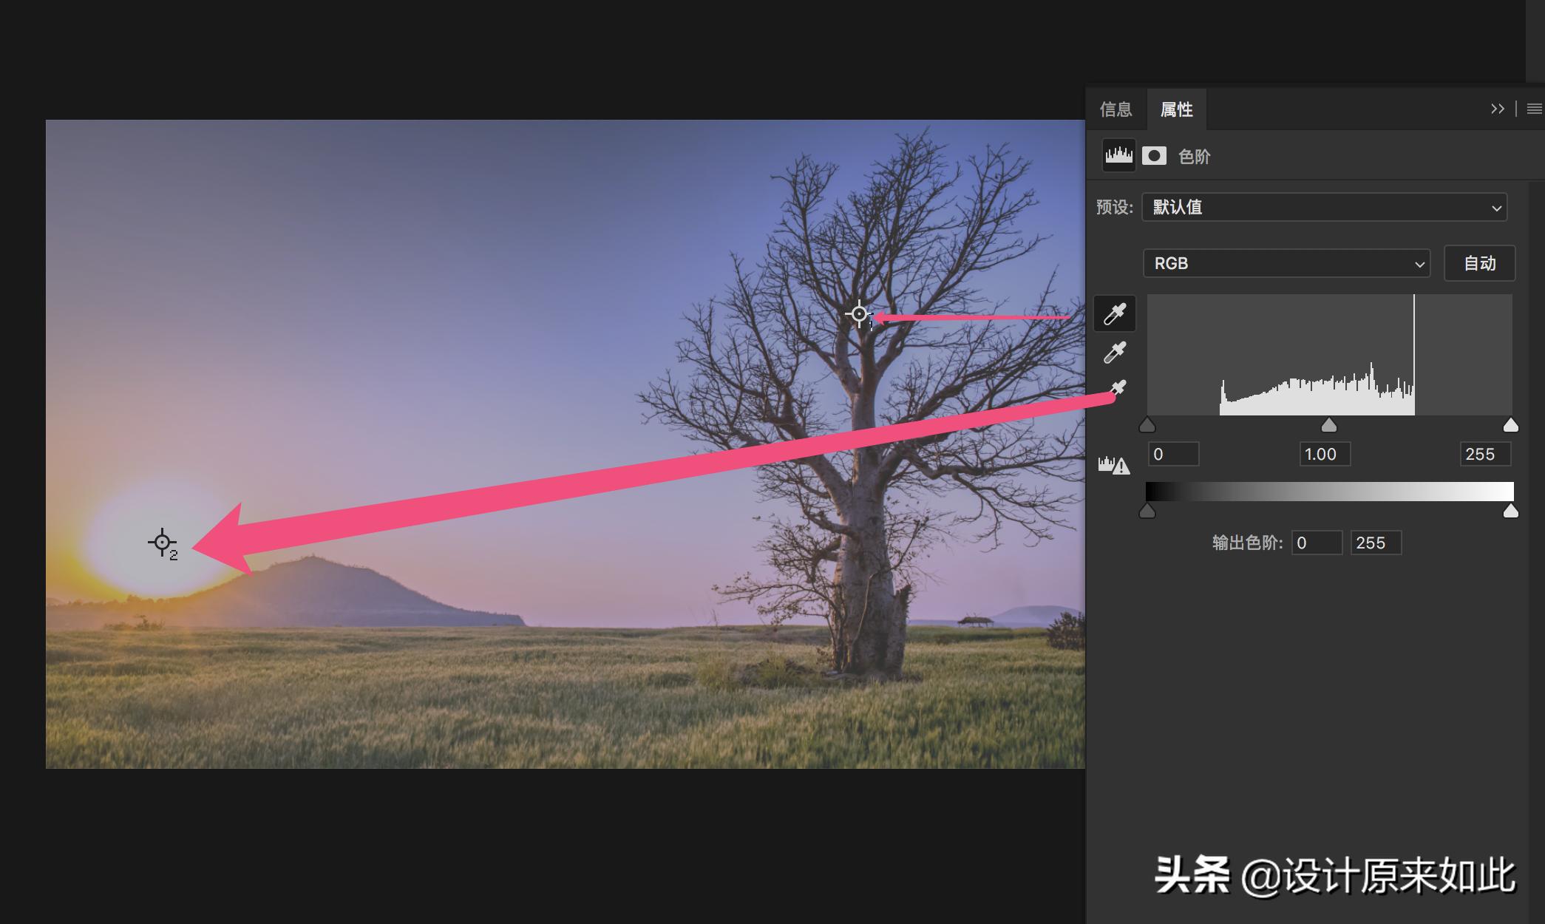Viewport: 1545px width, 924px height.
Task: Click the 自动 auto button
Action: click(x=1479, y=263)
